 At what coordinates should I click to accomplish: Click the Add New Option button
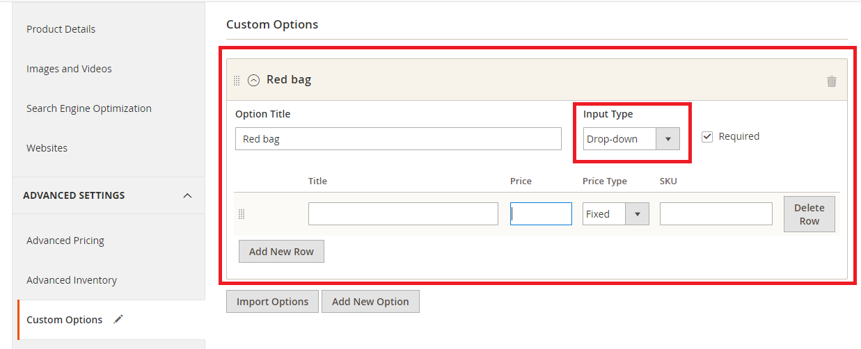click(x=370, y=302)
